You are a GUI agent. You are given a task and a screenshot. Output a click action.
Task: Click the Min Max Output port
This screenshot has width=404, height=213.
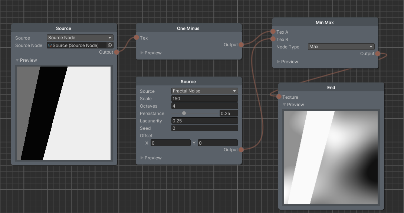pyautogui.click(x=378, y=54)
